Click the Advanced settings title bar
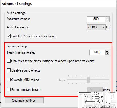Image resolution: width=117 pixels, height=108 pixels. pos(58,4)
